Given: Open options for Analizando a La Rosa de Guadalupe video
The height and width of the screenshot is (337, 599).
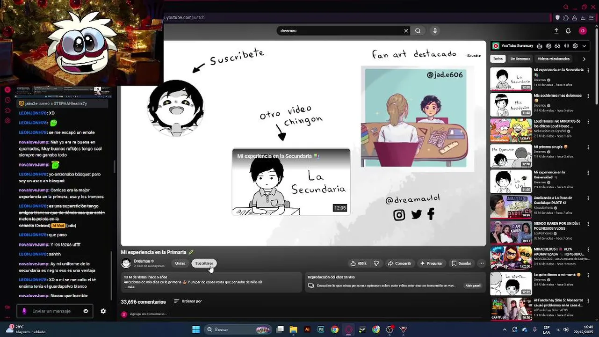Looking at the screenshot, I should pyautogui.click(x=588, y=198).
